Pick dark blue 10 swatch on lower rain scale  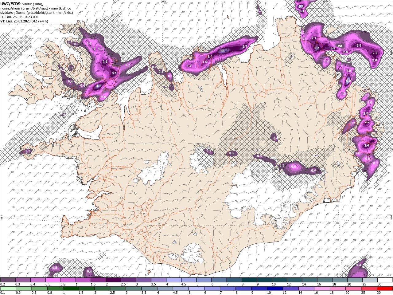pyautogui.click(x=274, y=289)
